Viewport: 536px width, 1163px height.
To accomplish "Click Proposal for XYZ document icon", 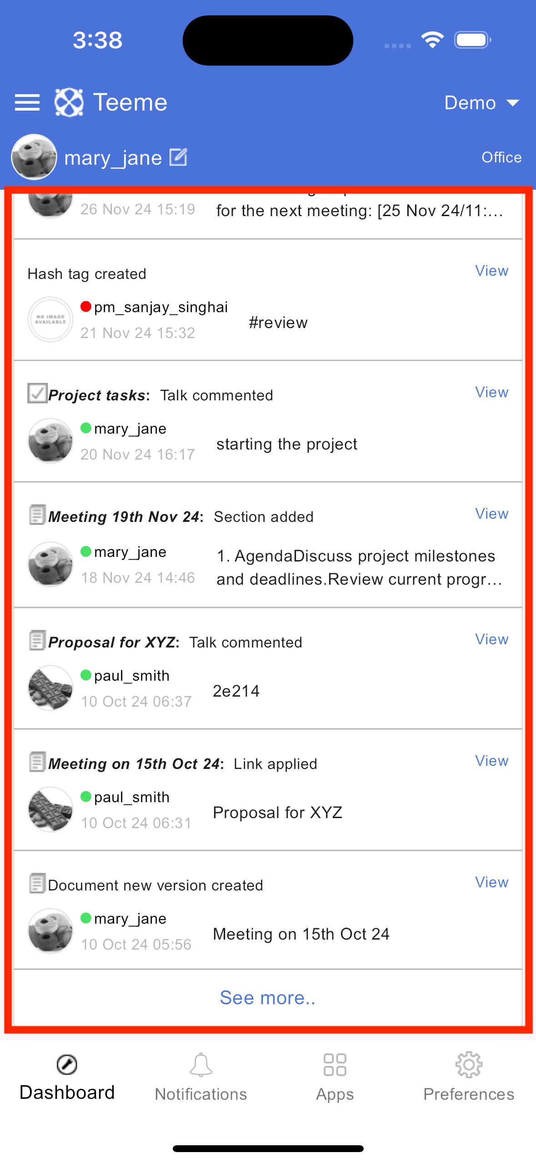I will click(37, 641).
